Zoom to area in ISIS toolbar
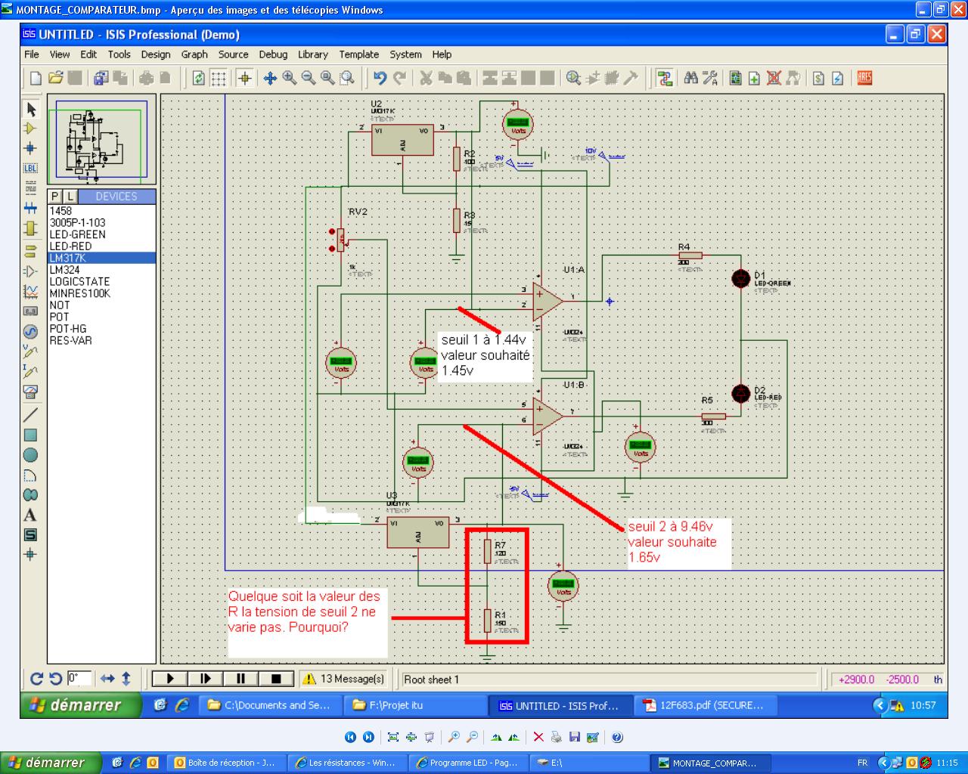968x774 pixels. coord(347,78)
